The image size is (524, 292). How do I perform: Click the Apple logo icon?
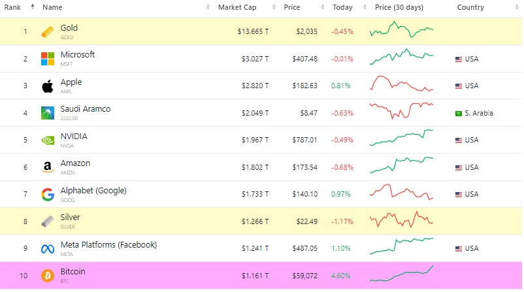pos(48,86)
